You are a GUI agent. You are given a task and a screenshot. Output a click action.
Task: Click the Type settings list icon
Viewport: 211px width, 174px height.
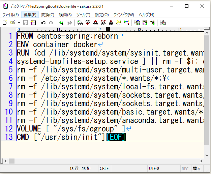click(x=137, y=23)
